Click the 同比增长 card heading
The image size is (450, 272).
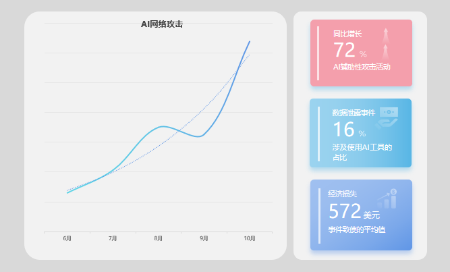[x=347, y=34]
